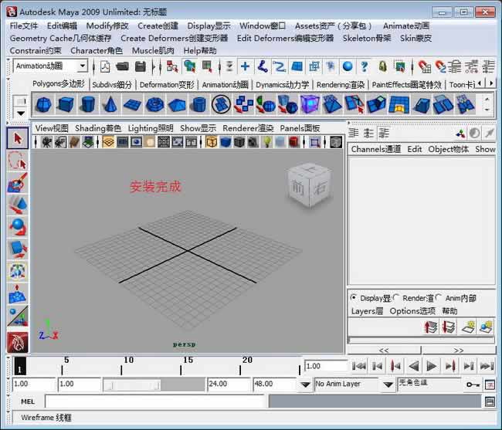This screenshot has width=502, height=430.
Task: Jump to start of playback range
Action: point(359,366)
